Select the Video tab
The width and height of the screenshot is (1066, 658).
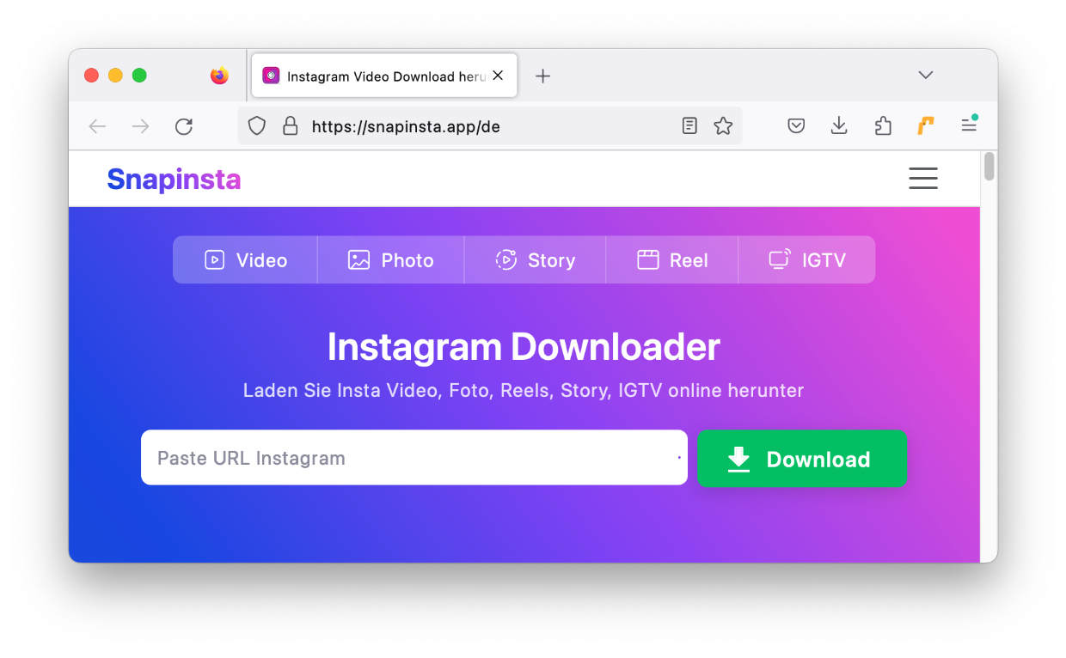(x=245, y=260)
